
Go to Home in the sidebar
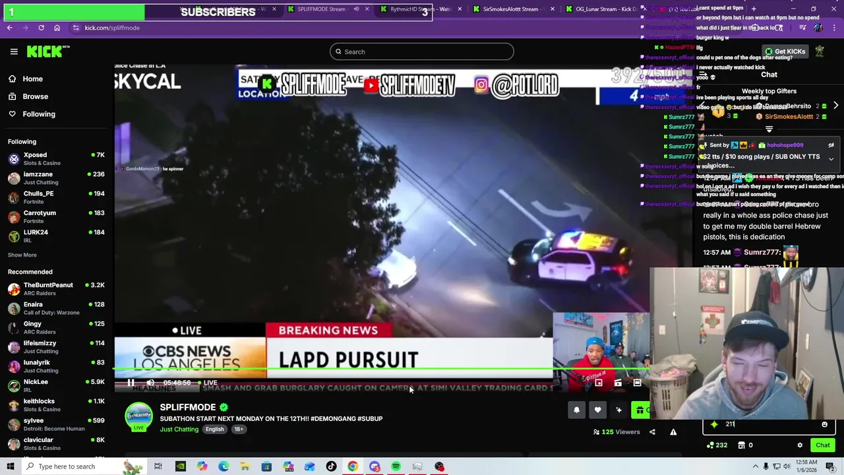point(32,79)
